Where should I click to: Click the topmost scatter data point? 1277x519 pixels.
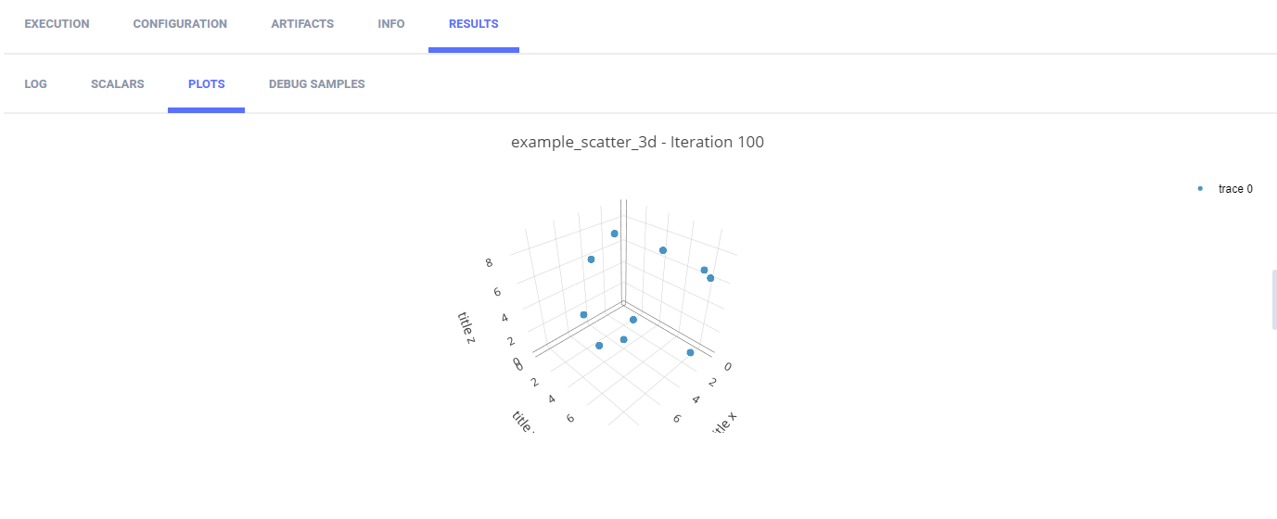[x=614, y=234]
